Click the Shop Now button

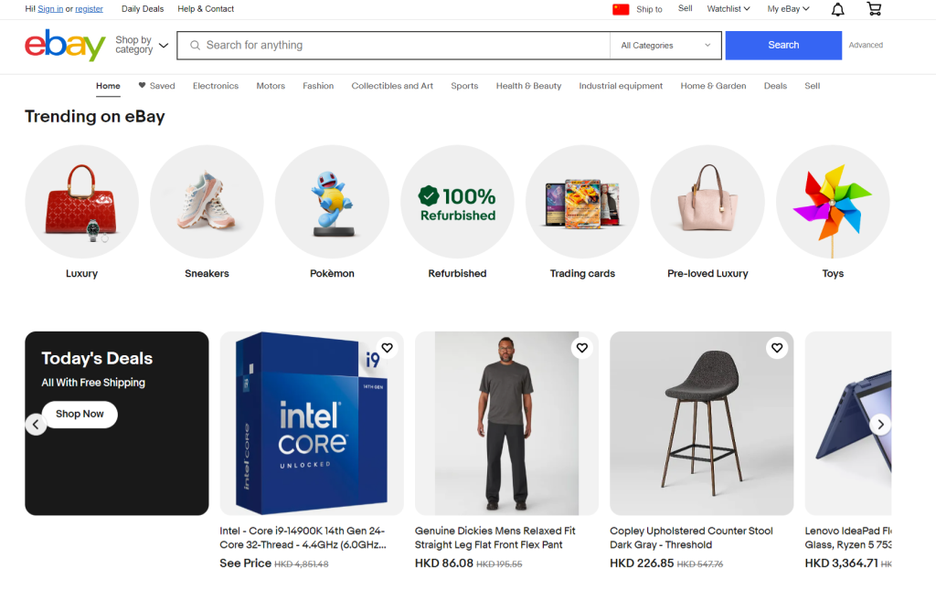[80, 414]
